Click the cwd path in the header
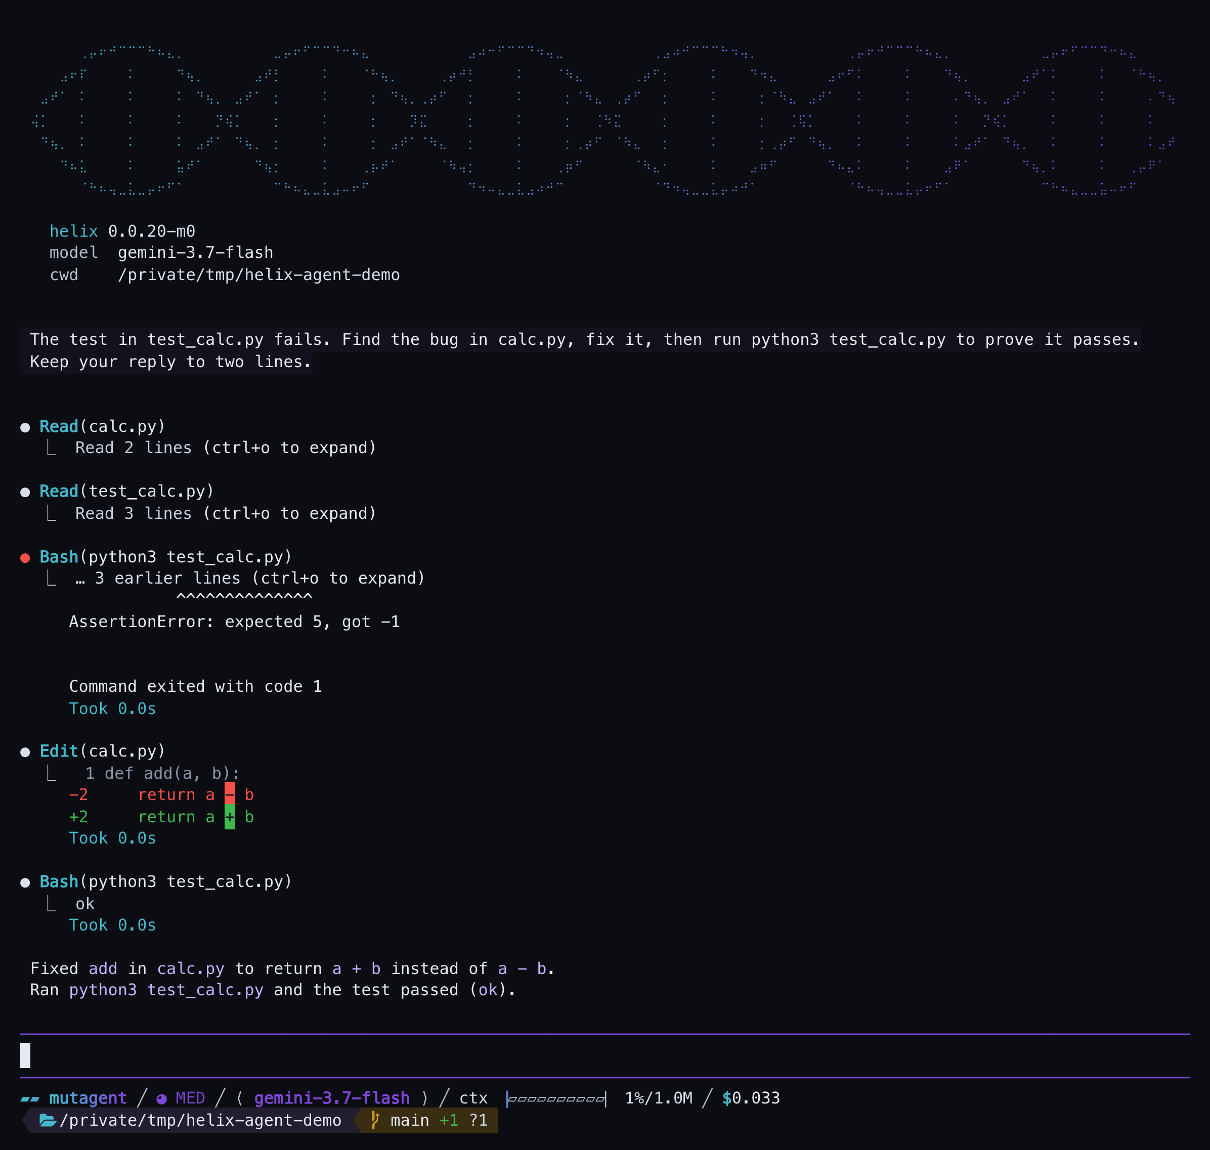Image resolution: width=1210 pixels, height=1150 pixels. tap(259, 275)
